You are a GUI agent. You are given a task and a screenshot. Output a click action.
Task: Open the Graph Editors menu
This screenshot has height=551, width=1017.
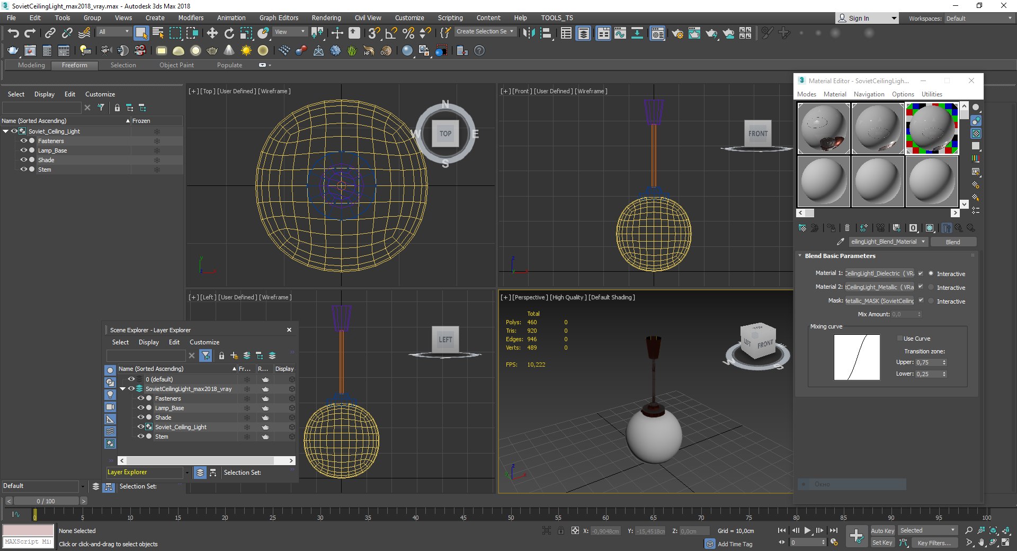[x=279, y=18]
